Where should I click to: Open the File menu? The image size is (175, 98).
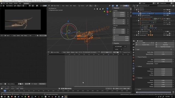4,3
